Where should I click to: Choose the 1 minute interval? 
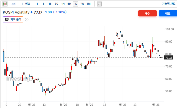[x=37, y=4]
